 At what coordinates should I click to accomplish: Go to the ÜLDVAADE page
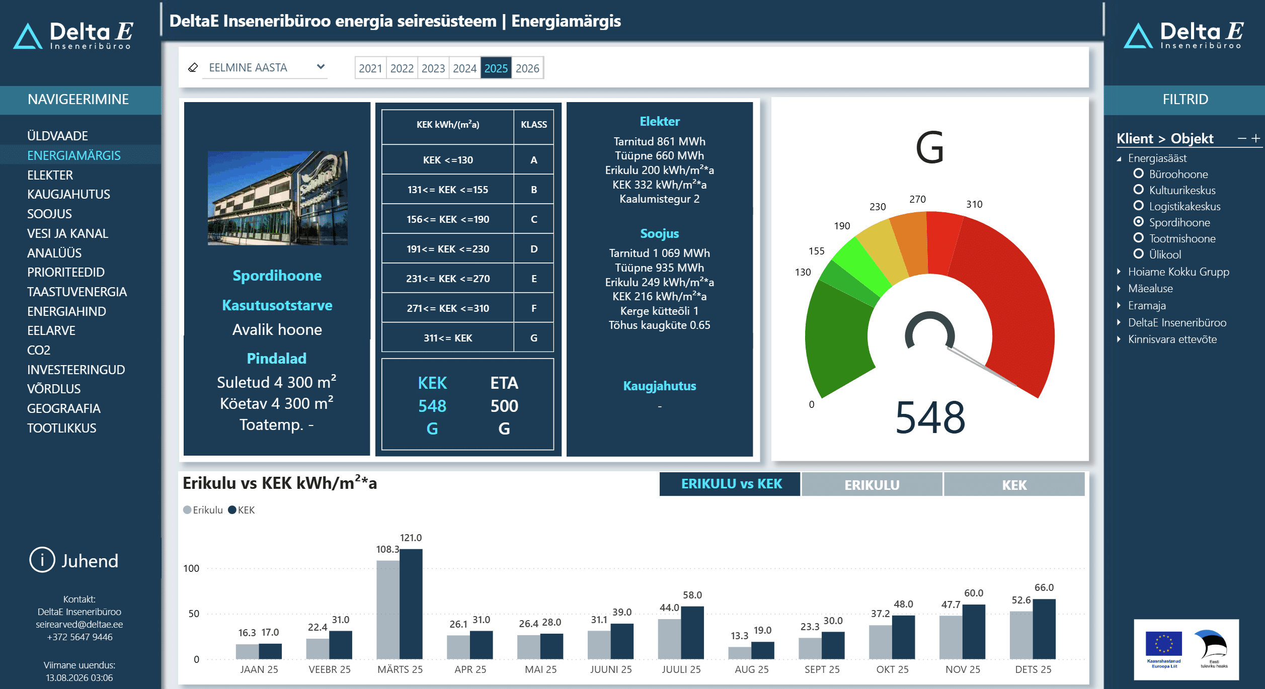point(57,136)
